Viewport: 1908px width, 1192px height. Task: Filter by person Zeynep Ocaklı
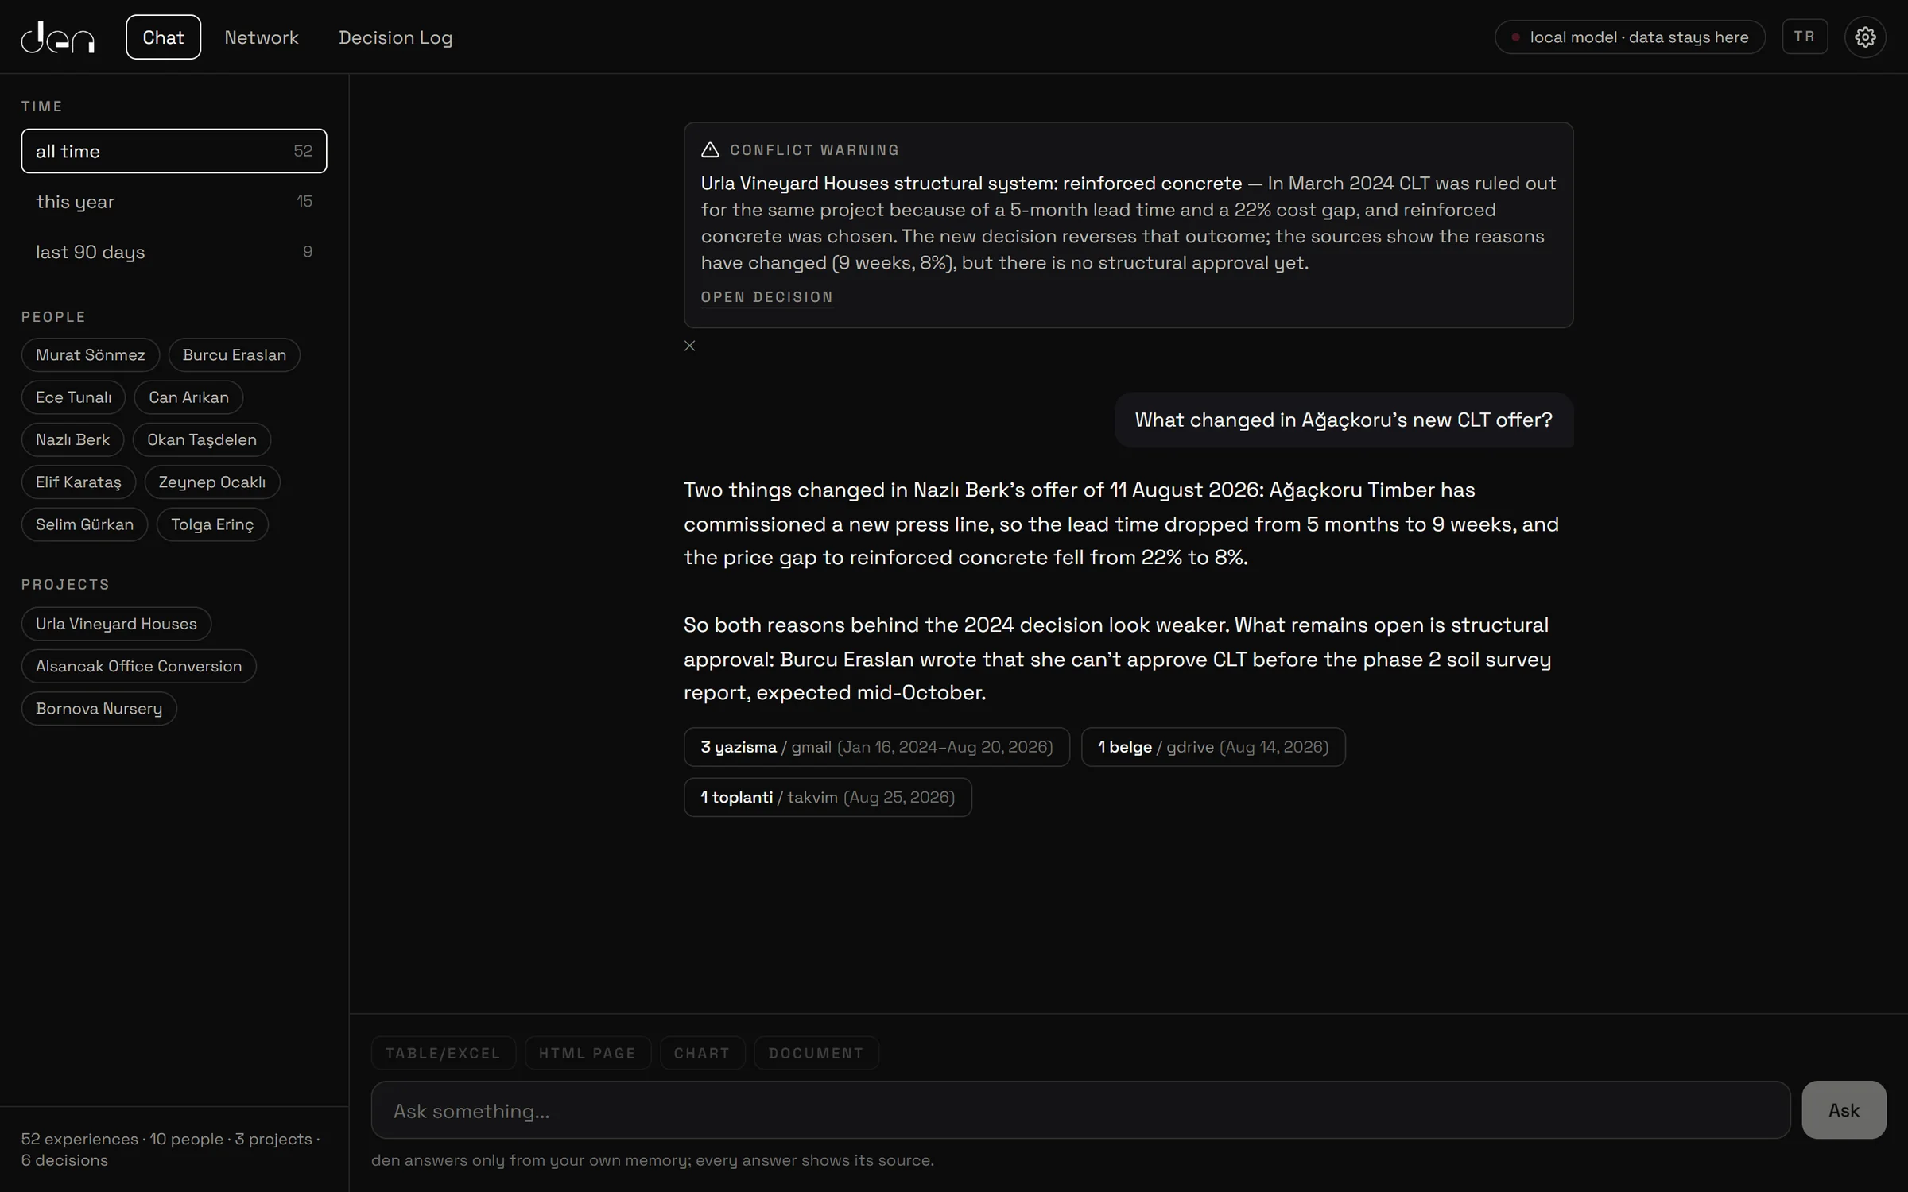[212, 482]
